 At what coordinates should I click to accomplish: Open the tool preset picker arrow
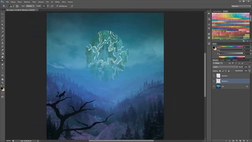coord(6,6)
